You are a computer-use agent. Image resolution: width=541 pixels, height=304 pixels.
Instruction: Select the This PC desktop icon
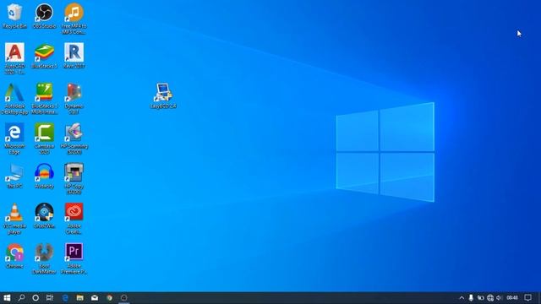[14, 176]
